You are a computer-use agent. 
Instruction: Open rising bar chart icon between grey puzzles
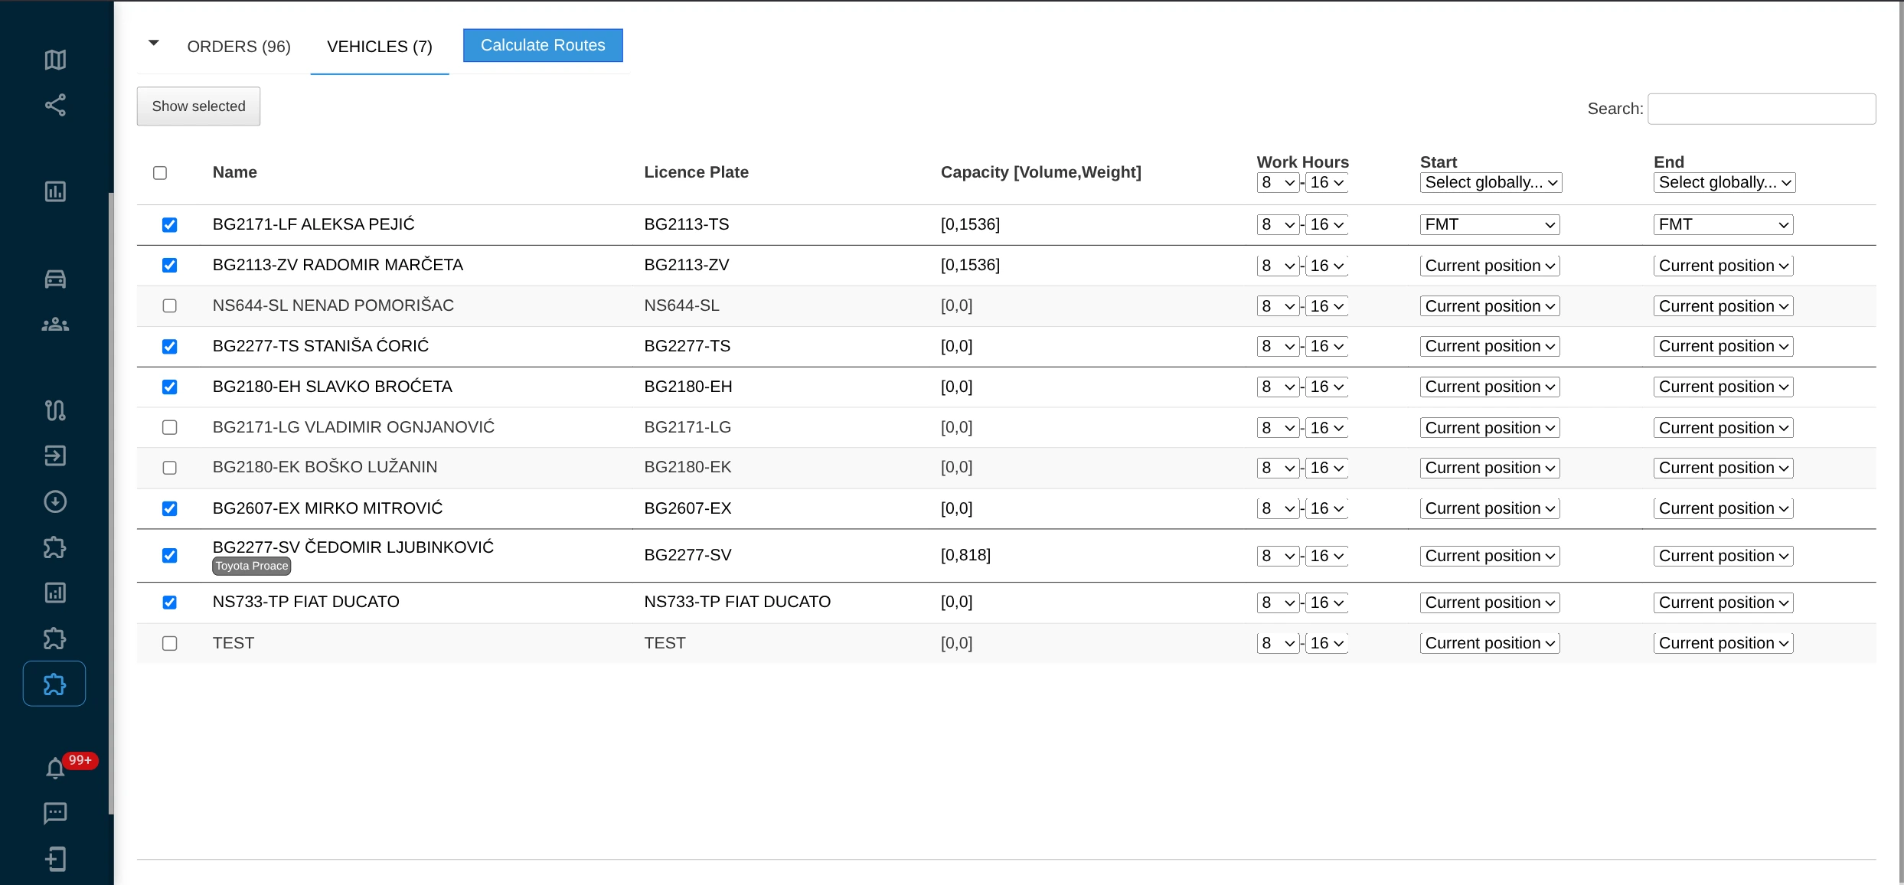coord(55,593)
